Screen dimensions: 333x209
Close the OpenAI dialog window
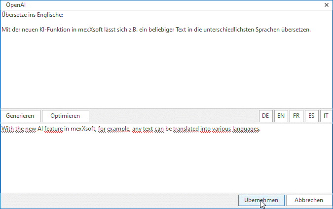327,5
